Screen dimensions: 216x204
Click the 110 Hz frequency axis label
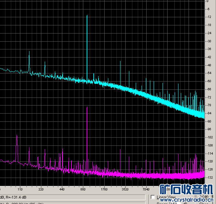(20, 189)
